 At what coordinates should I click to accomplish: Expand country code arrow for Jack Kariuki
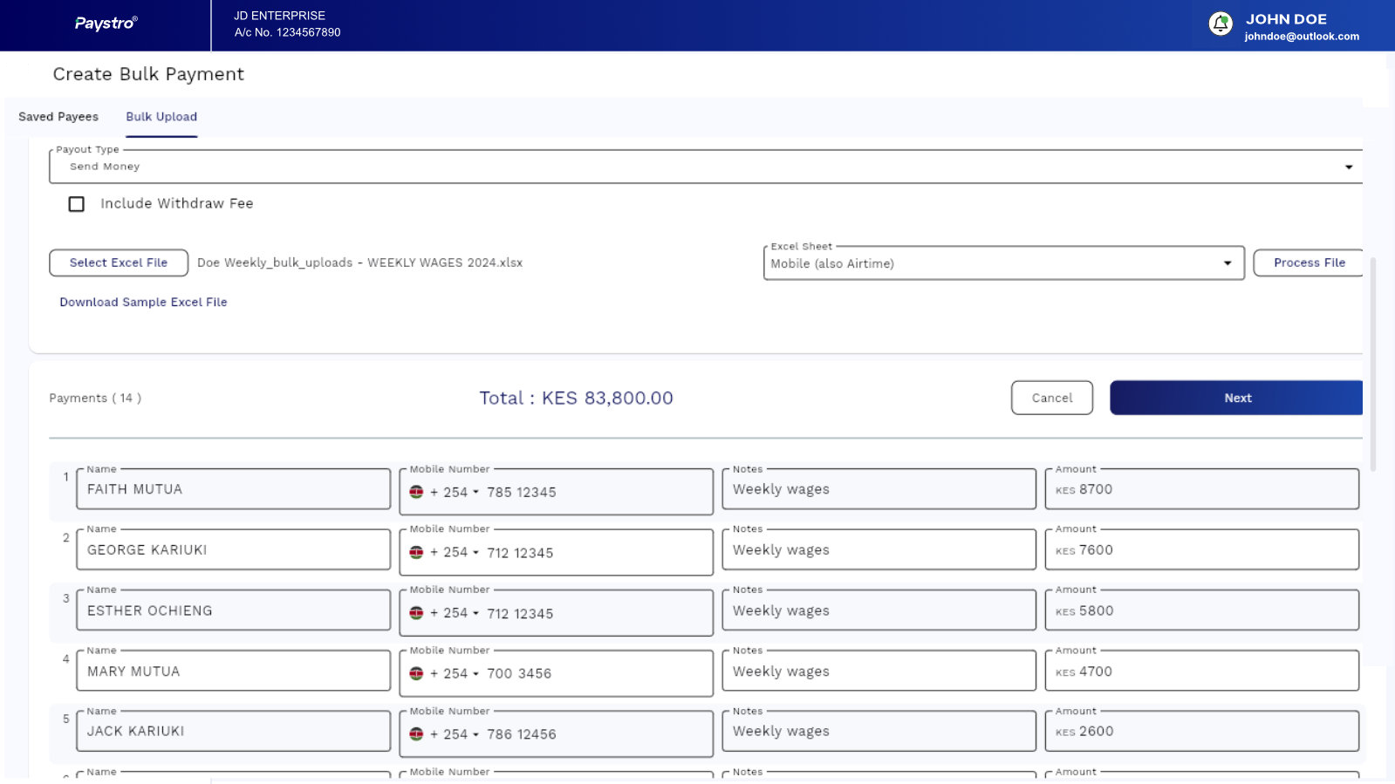(x=475, y=734)
